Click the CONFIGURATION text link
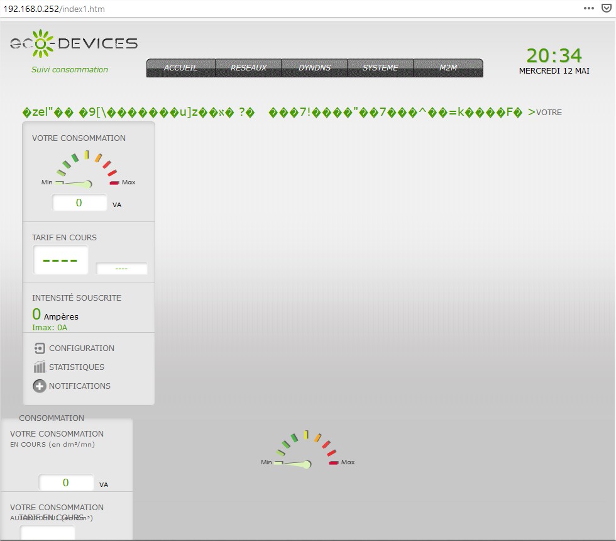This screenshot has width=616, height=541. click(x=82, y=348)
